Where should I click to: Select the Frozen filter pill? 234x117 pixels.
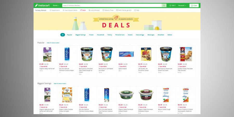point(91,35)
